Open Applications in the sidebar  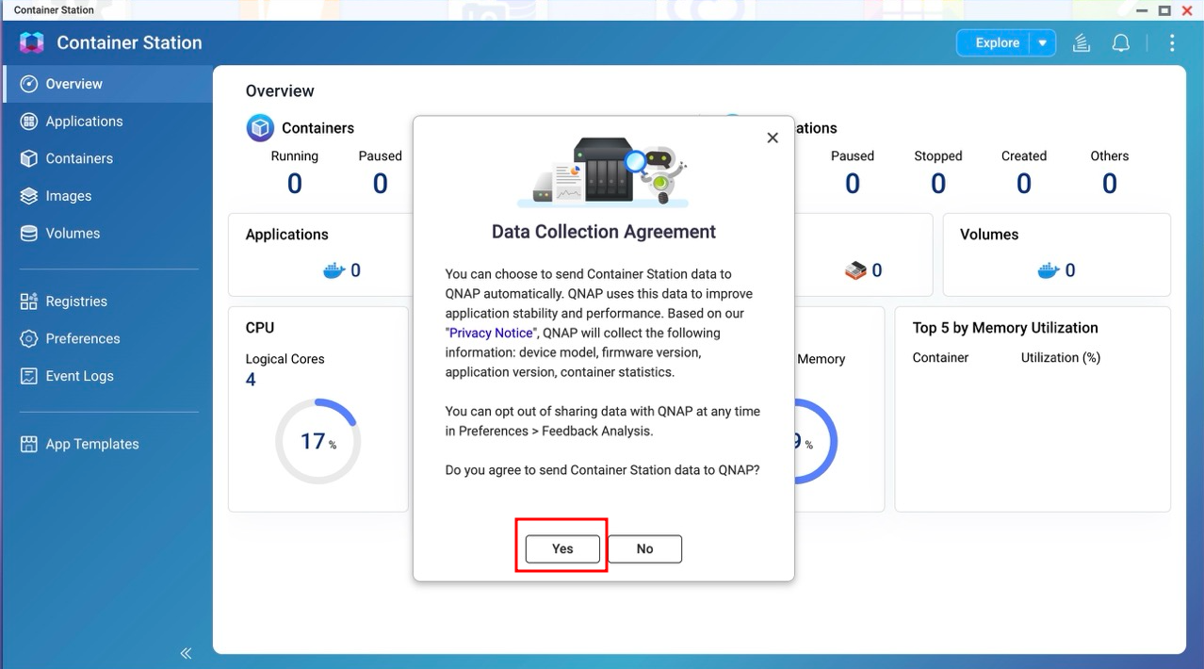[x=84, y=122]
